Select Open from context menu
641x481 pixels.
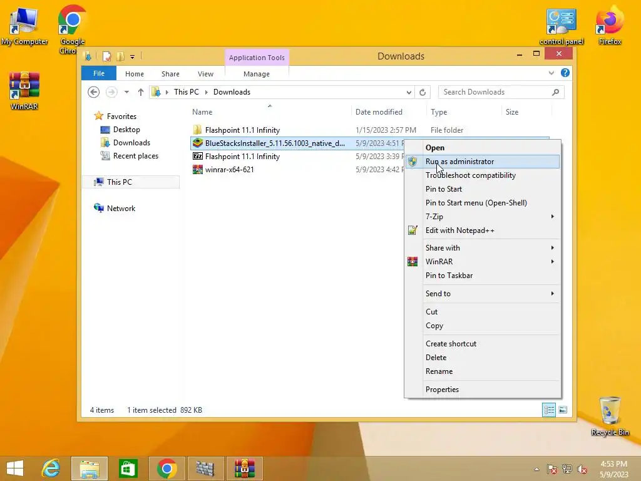point(483,148)
